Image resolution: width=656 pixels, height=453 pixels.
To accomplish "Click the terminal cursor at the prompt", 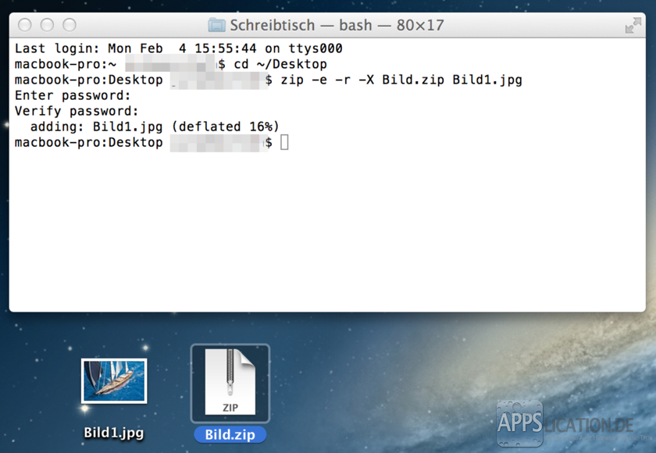I will click(x=284, y=142).
